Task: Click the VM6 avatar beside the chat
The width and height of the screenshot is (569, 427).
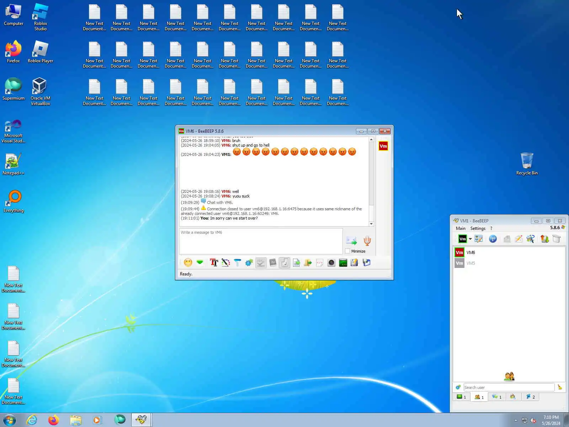Action: (383, 146)
